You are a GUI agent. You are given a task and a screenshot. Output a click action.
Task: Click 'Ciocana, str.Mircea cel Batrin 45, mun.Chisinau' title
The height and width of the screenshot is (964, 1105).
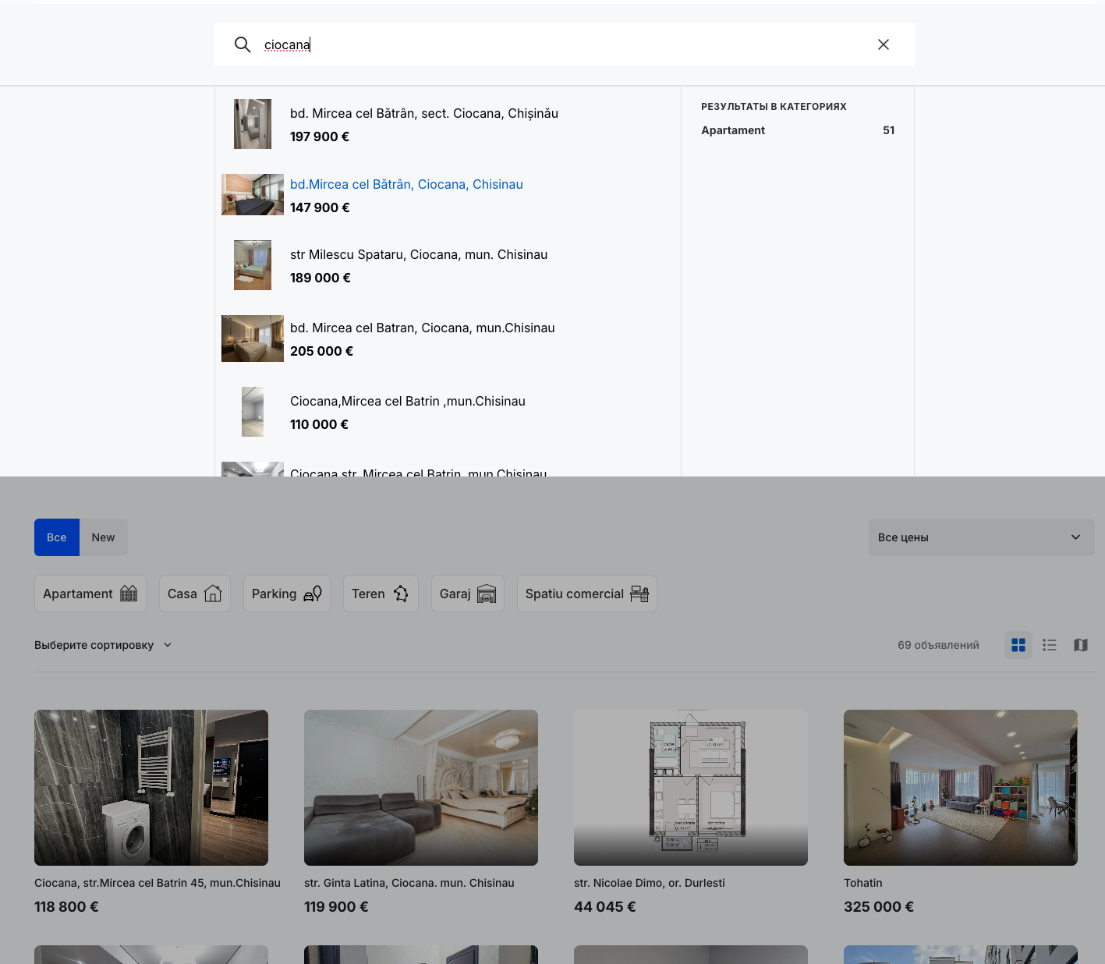(x=158, y=883)
